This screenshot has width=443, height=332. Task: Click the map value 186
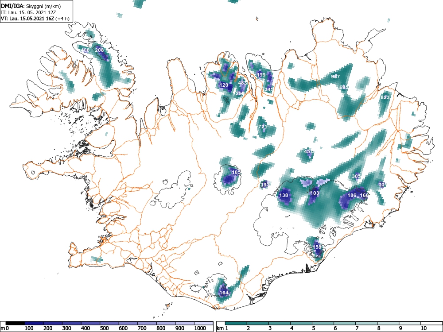coord(352,195)
